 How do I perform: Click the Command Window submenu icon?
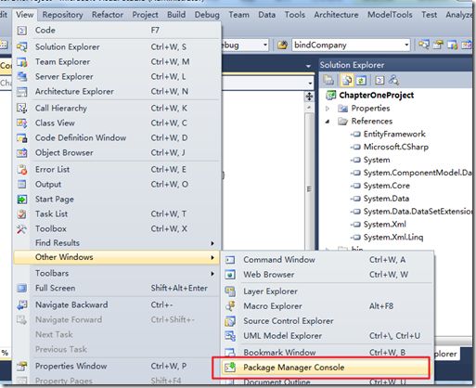pyautogui.click(x=230, y=260)
